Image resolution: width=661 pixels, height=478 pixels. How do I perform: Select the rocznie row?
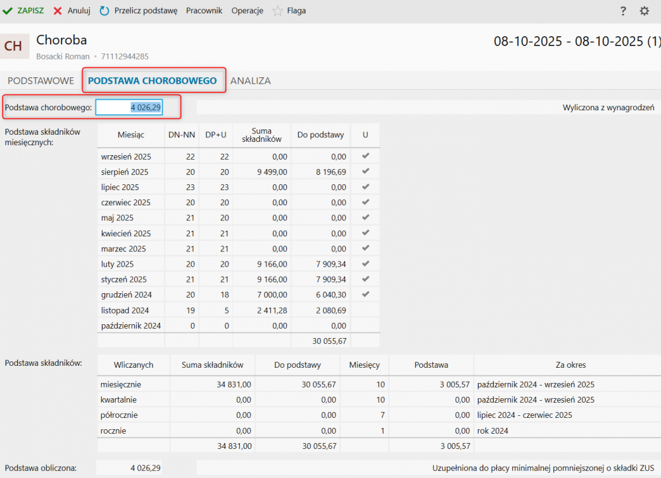point(379,430)
